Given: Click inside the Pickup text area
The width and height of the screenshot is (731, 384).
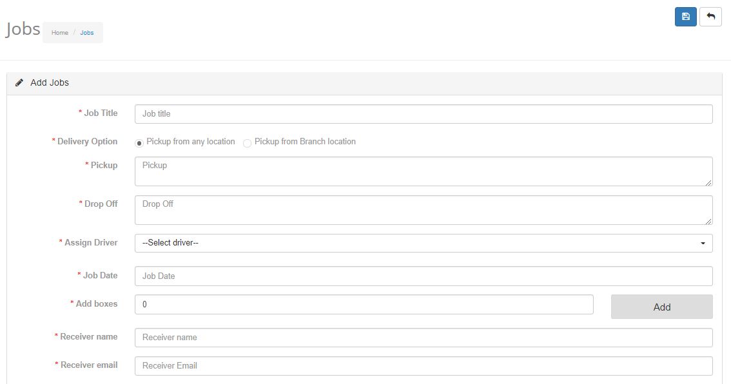Looking at the screenshot, I should point(424,171).
